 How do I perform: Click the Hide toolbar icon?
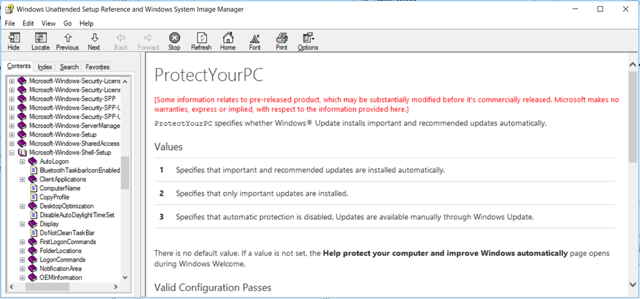coord(14,41)
